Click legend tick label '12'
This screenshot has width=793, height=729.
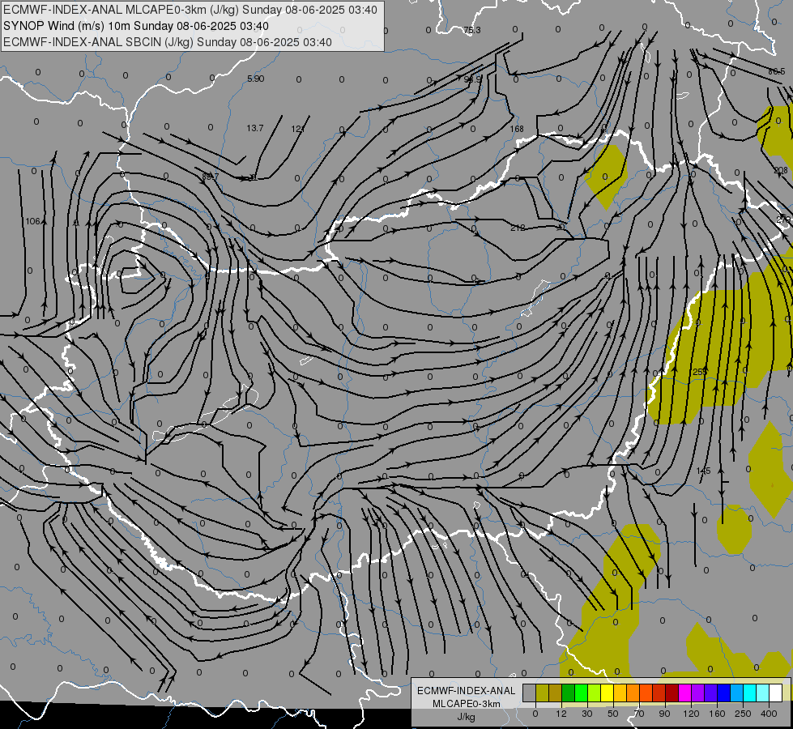(561, 714)
